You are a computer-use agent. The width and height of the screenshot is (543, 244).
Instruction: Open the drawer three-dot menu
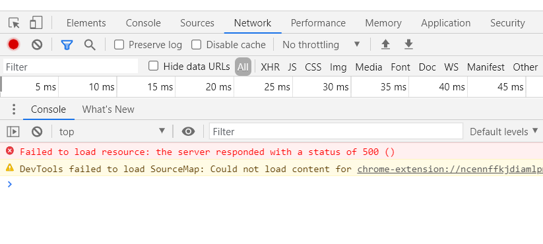[14, 109]
